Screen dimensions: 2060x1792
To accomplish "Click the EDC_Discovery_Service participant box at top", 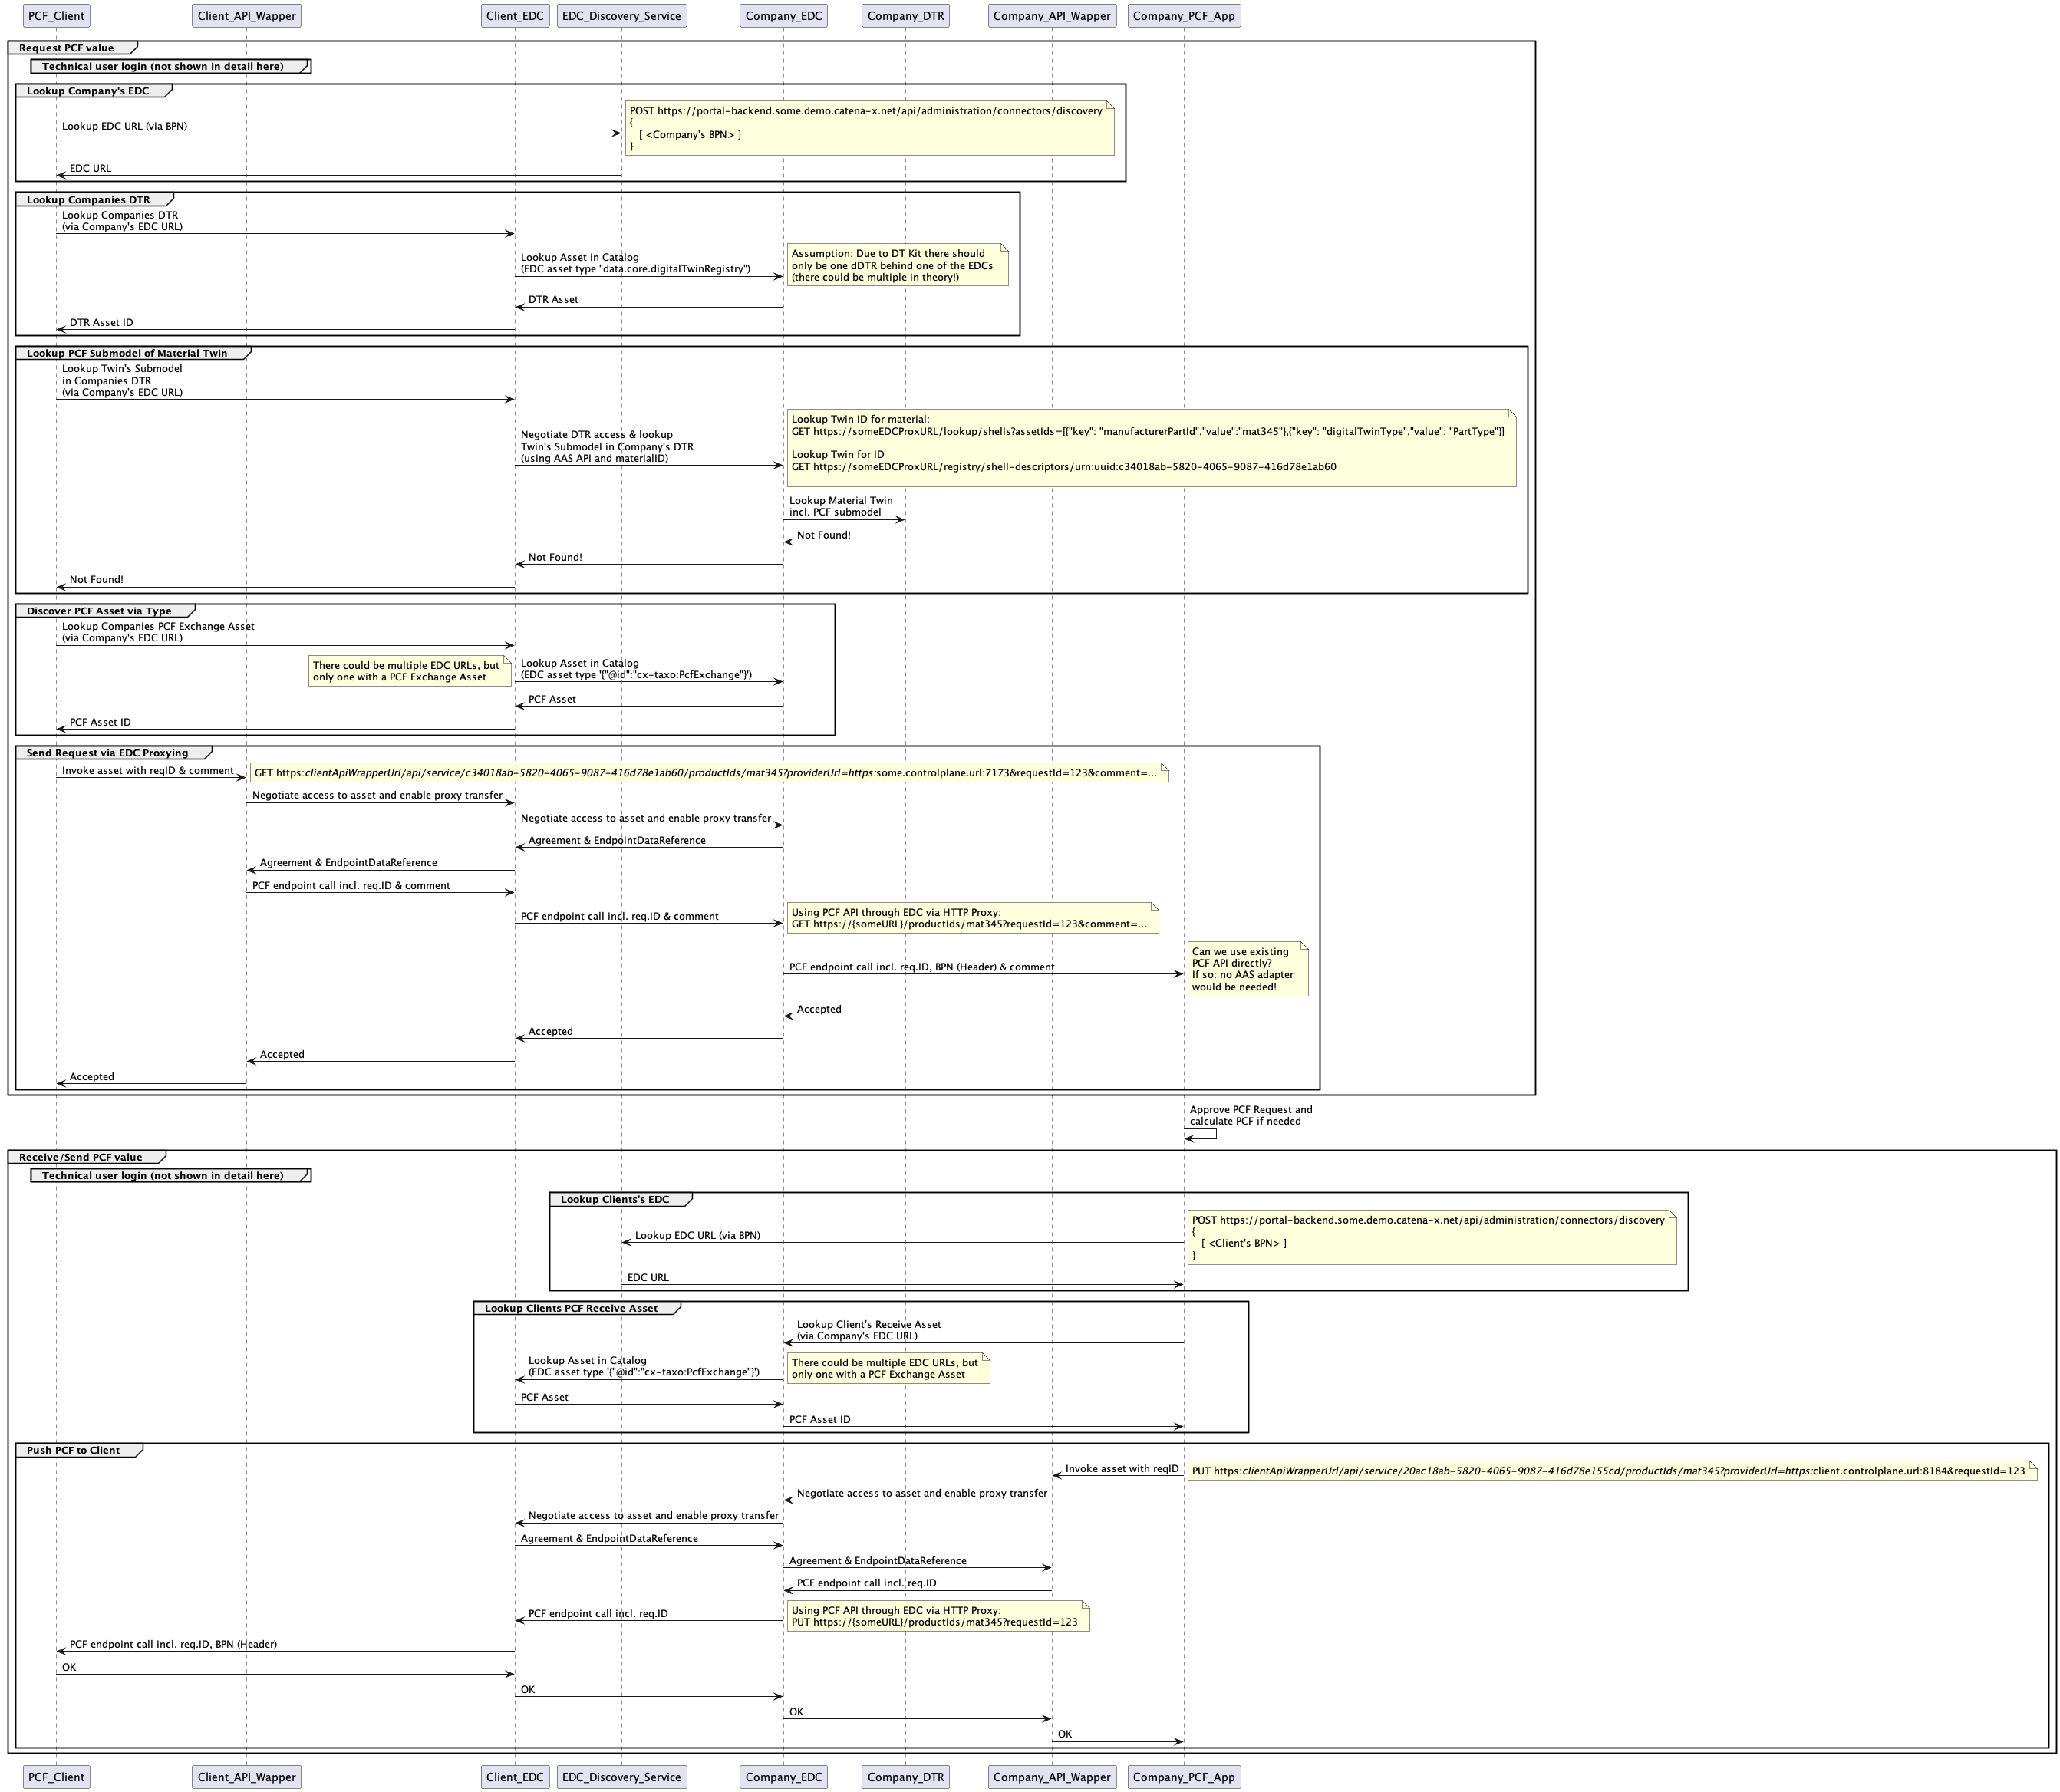I will [x=621, y=16].
